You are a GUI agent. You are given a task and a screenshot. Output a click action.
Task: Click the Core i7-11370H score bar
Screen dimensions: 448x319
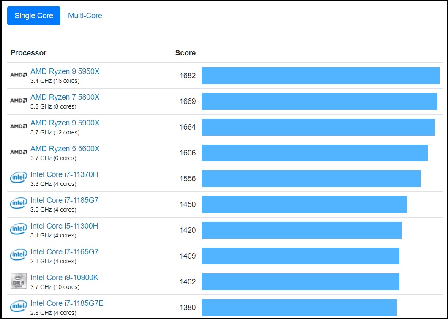pyautogui.click(x=311, y=179)
